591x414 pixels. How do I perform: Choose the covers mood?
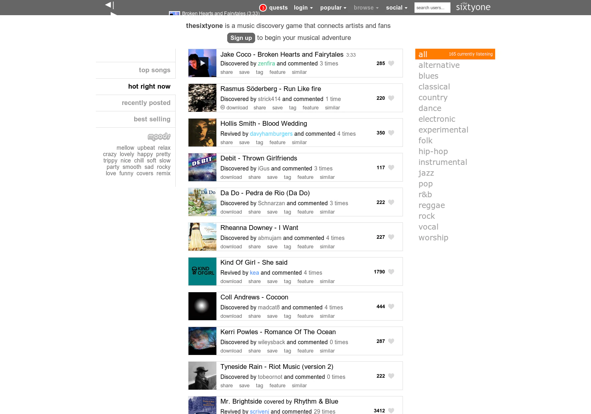point(145,173)
